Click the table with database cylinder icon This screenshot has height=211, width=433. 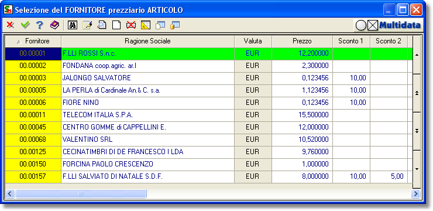[x=175, y=25]
